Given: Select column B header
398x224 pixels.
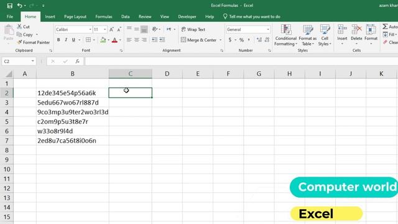Looking at the screenshot, I should pyautogui.click(x=73, y=73).
